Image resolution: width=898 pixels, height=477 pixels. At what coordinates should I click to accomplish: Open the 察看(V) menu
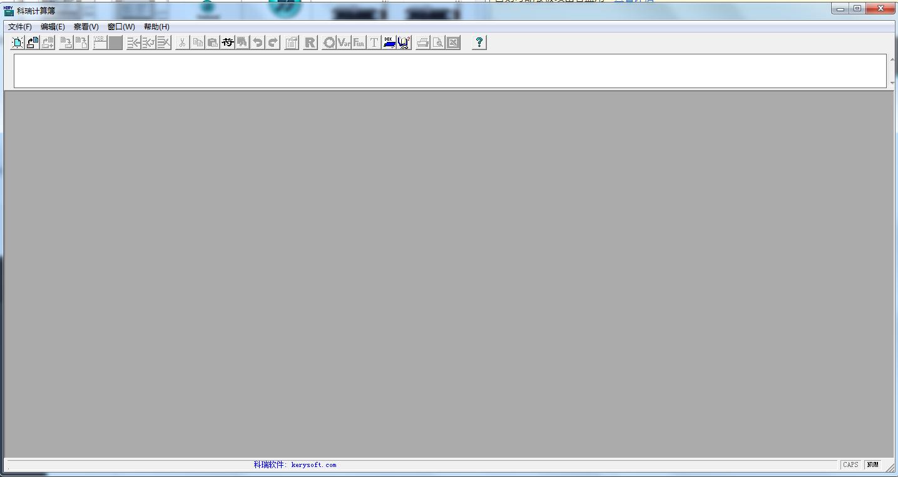(86, 27)
